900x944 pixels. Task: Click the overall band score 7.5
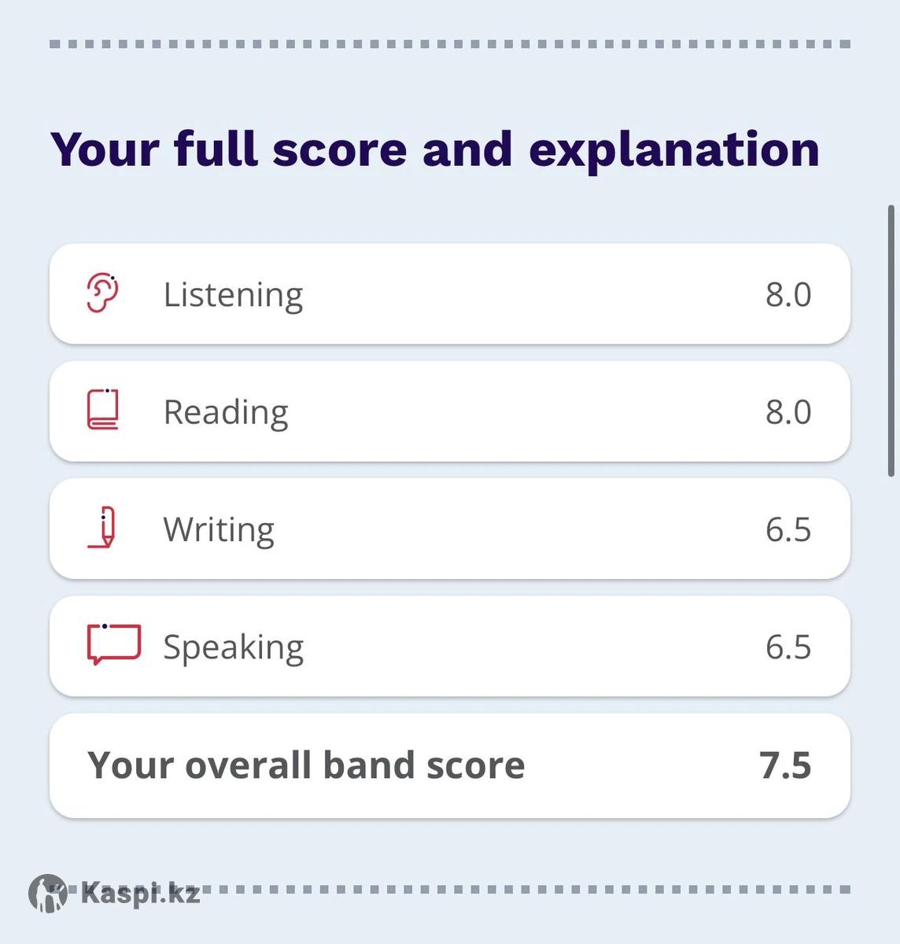coord(785,765)
